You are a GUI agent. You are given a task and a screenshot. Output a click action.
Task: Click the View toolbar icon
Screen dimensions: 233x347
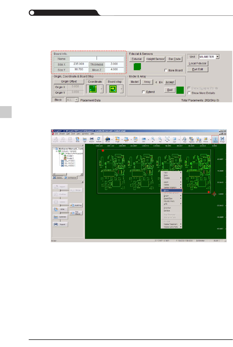pos(174,139)
